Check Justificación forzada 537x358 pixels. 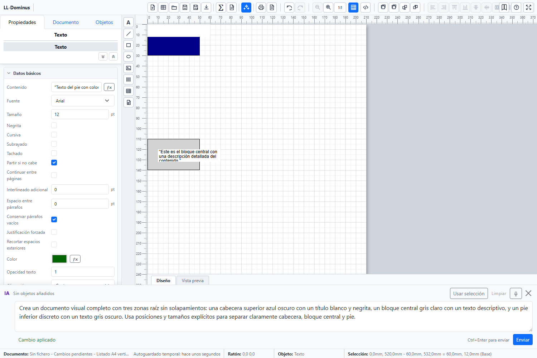pos(54,232)
